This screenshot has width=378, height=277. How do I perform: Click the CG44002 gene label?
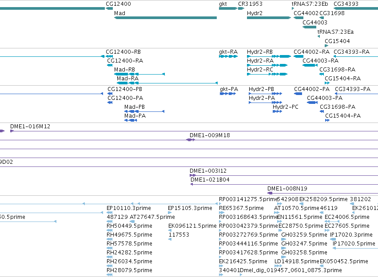(x=306, y=13)
